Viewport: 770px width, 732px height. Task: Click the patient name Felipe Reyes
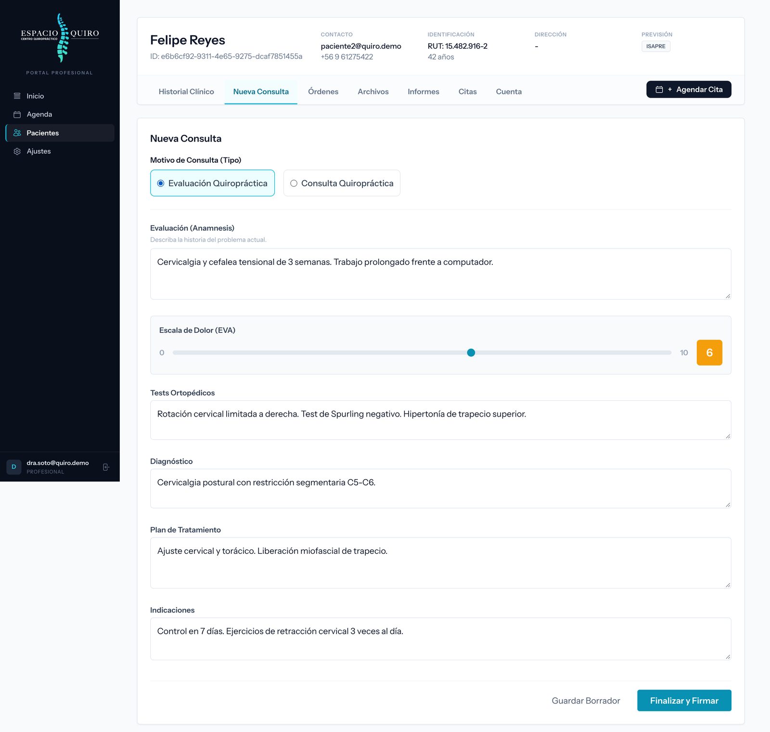click(x=188, y=40)
